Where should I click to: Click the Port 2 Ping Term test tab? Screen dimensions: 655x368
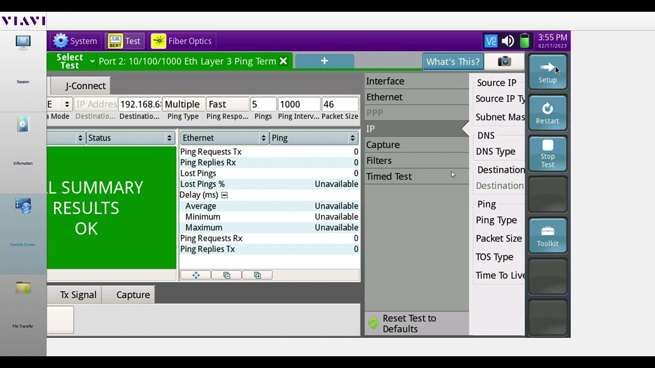click(x=187, y=61)
